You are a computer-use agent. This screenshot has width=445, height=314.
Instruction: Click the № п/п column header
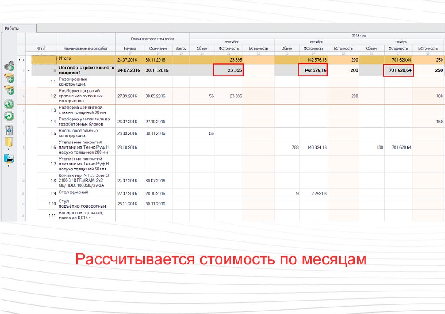(41, 49)
